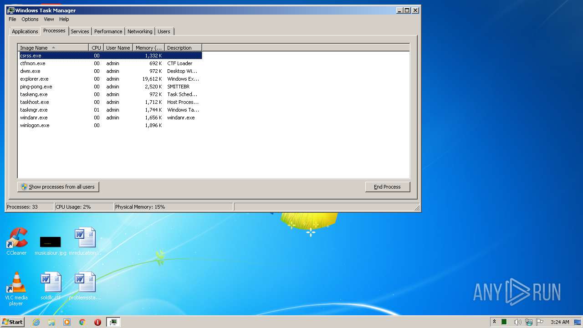Screen dimensions: 583x328
Task: Select the Processes tab
Action: (x=54, y=31)
